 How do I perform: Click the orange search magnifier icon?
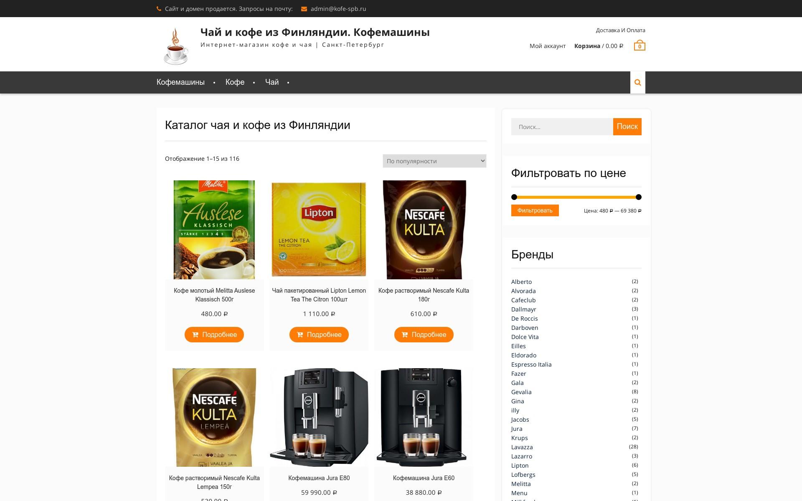(x=637, y=82)
